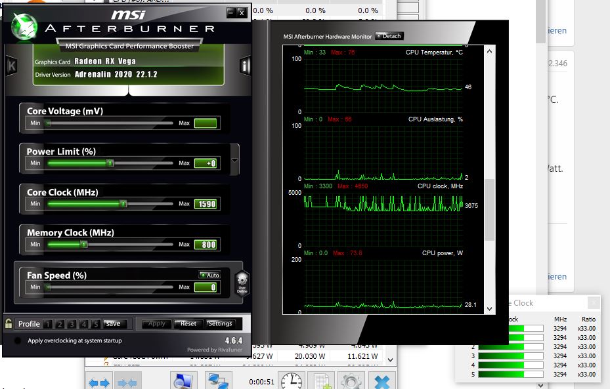
Task: Select profile slot 1
Action: [48, 323]
